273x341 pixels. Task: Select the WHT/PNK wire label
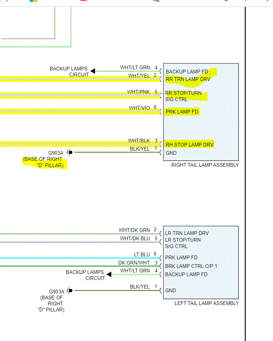[x=139, y=92]
